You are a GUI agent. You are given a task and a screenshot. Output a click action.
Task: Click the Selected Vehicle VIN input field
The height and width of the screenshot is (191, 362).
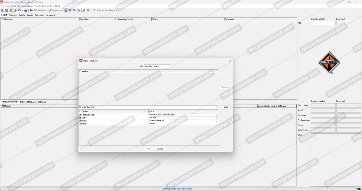323,23
